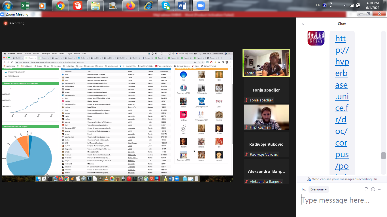Show hidden system tray icons arrow
The image size is (387, 217).
[345, 5]
